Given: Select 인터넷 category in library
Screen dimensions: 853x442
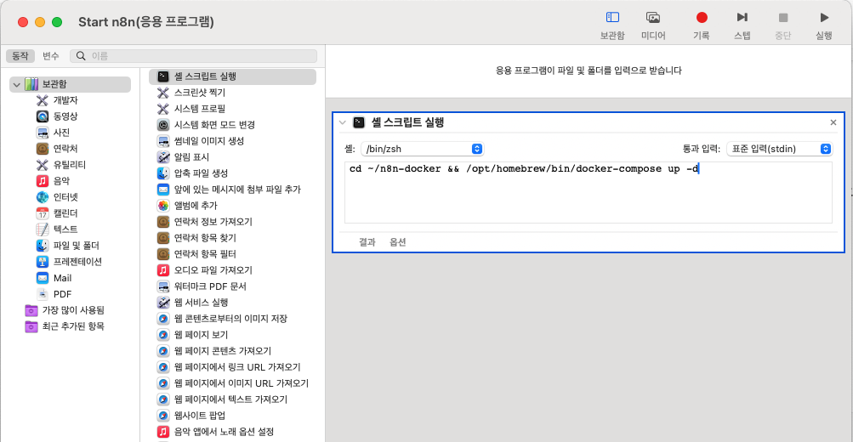Looking at the screenshot, I should (65, 197).
